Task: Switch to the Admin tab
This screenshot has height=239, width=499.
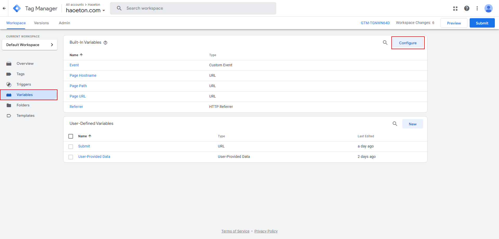Action: (x=64, y=23)
